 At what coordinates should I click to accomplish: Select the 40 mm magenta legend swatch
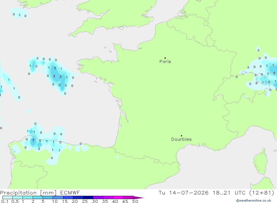(118, 197)
